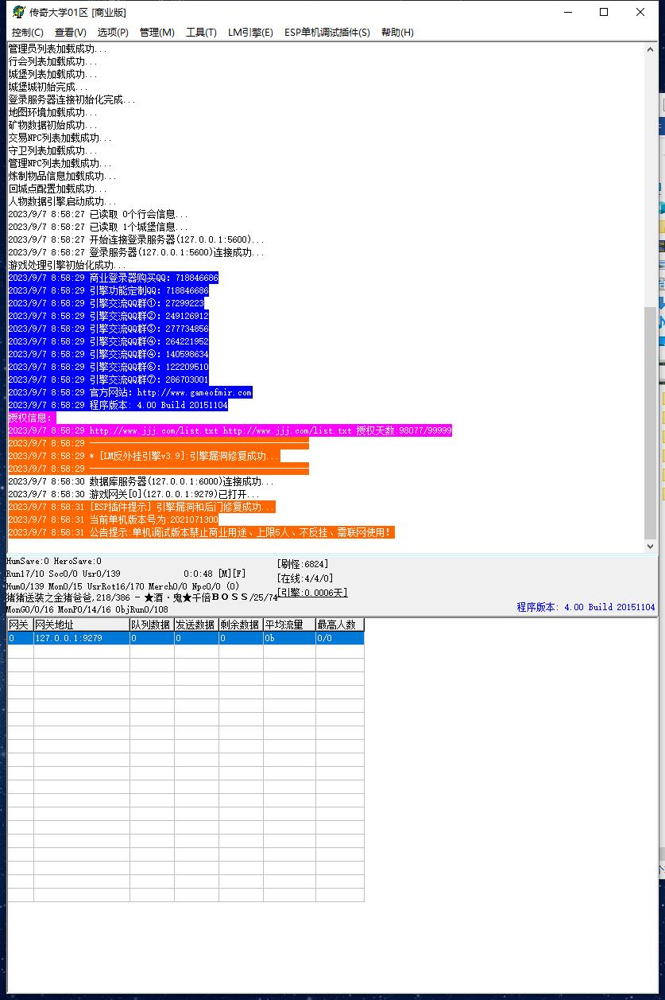Click the log scrollbar up arrow
The width and height of the screenshot is (665, 1000).
[651, 50]
